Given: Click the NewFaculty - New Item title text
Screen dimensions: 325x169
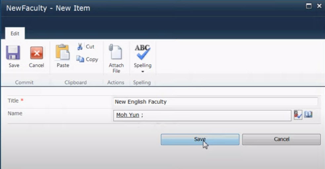Looking at the screenshot, I should (x=48, y=8).
